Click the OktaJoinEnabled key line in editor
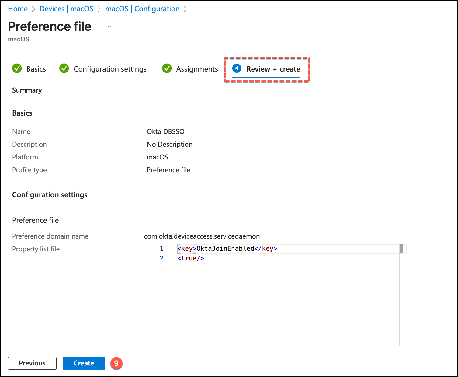The image size is (458, 377). [227, 249]
